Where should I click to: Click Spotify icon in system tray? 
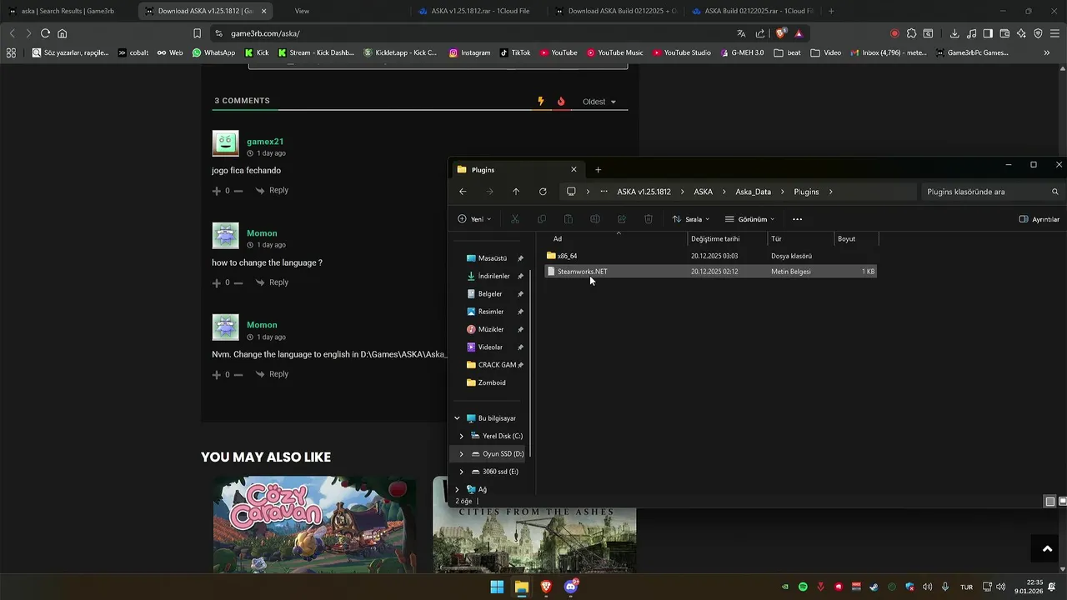[x=803, y=587]
